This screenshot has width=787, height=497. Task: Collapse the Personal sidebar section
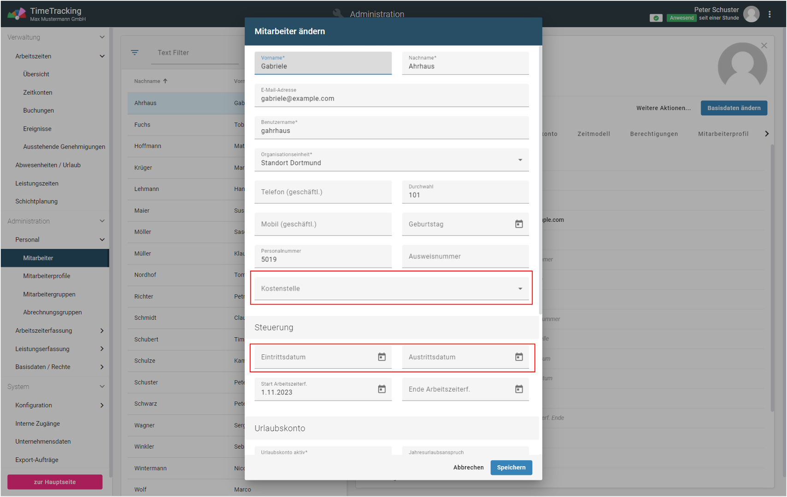[102, 239]
